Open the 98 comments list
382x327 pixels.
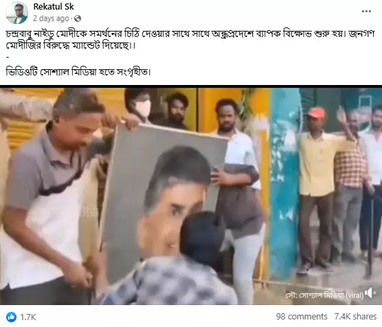coord(302,317)
